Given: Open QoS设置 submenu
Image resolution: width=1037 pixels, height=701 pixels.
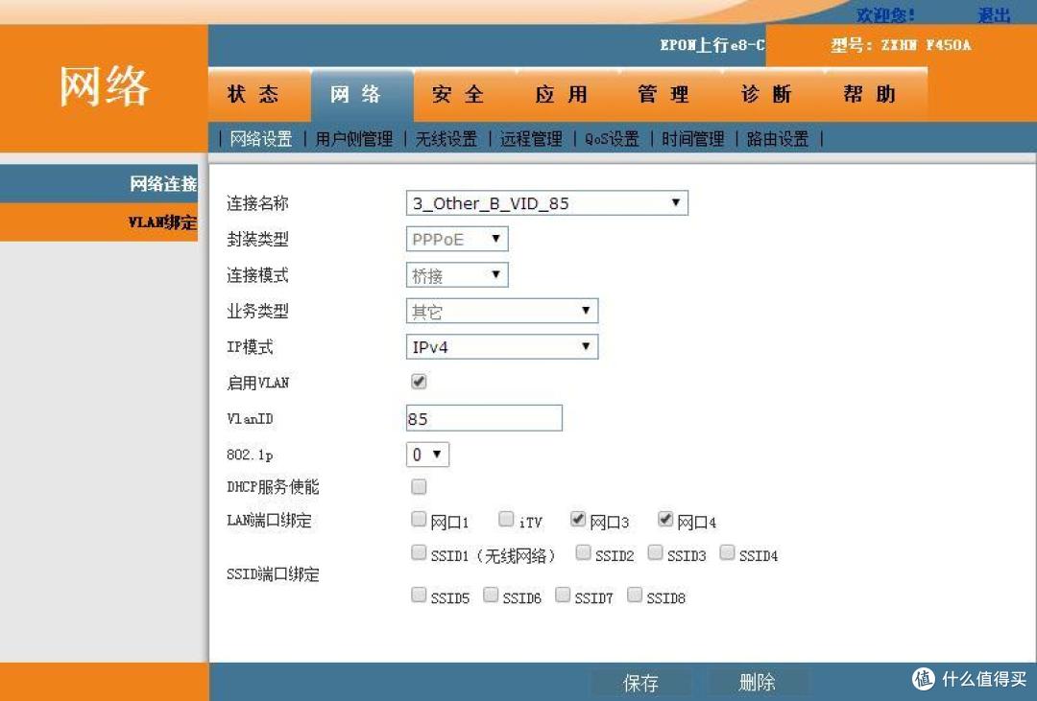Looking at the screenshot, I should pyautogui.click(x=612, y=139).
